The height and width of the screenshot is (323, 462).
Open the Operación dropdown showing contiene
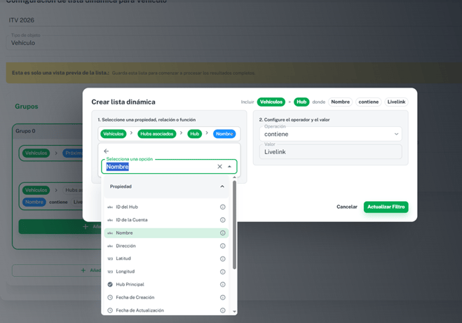[x=329, y=134]
